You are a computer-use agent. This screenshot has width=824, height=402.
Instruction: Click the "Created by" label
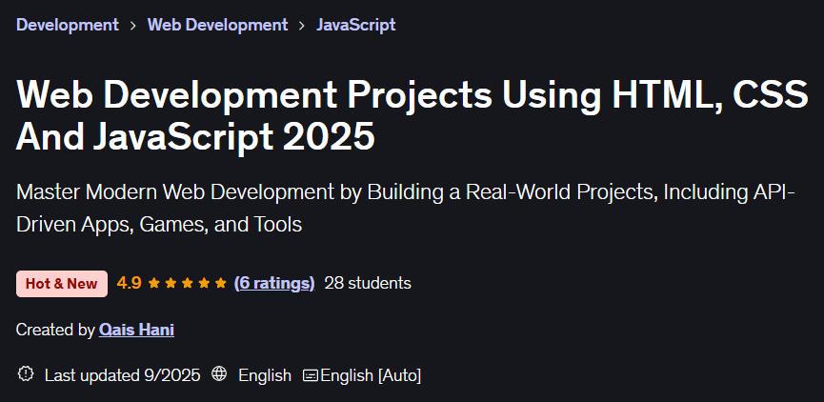tap(55, 330)
